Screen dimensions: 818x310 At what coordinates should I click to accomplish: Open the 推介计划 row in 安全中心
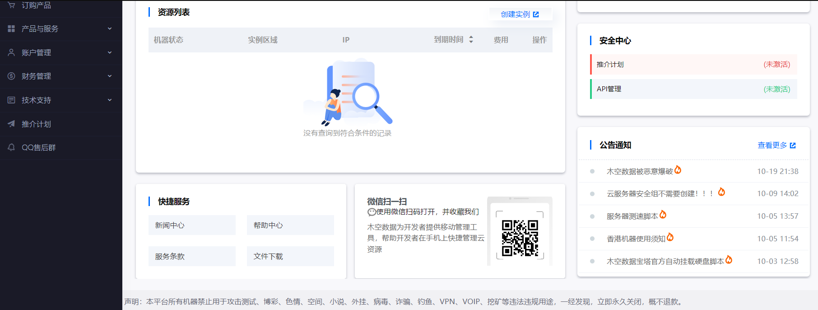pyautogui.click(x=693, y=65)
